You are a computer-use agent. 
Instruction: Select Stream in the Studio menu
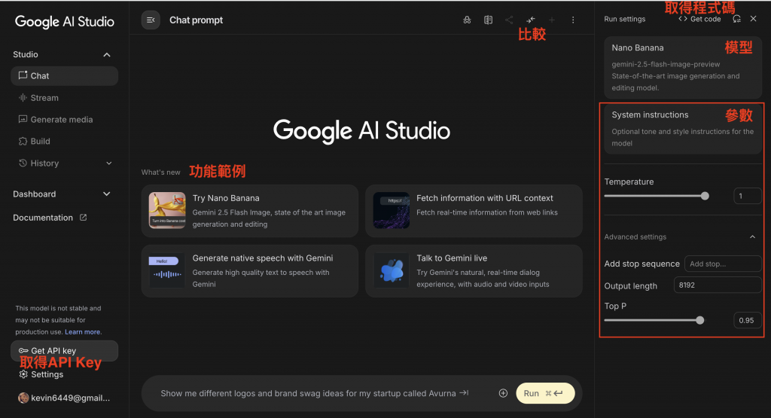pyautogui.click(x=65, y=98)
